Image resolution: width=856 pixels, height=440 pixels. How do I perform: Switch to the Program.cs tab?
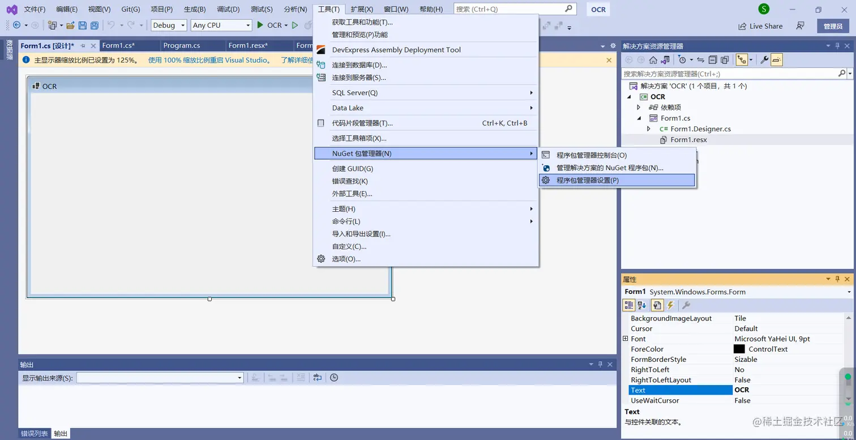click(182, 46)
